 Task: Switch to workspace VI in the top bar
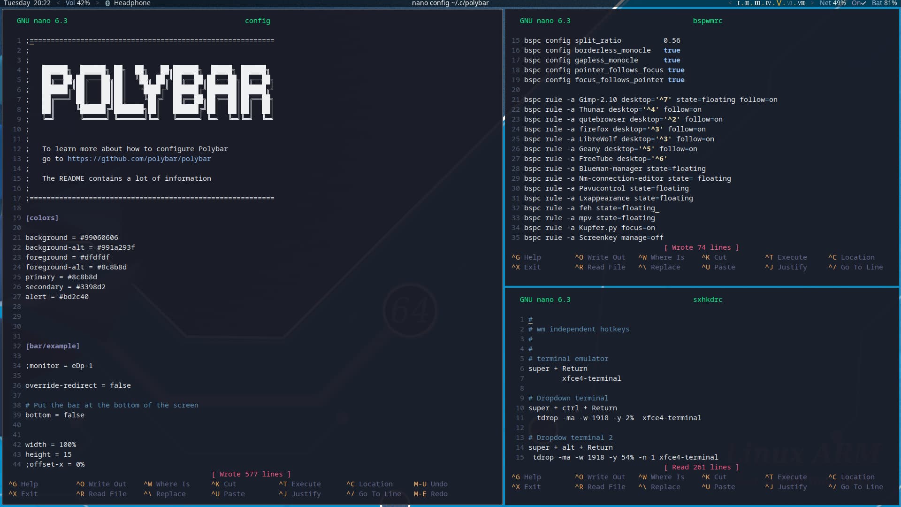pos(789,3)
